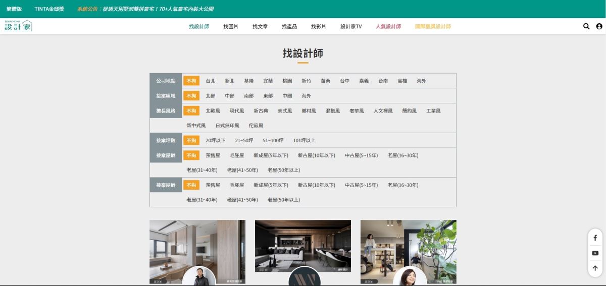The width and height of the screenshot is (606, 286).
Task: Go to 人氣設計師 page
Action: 388,26
